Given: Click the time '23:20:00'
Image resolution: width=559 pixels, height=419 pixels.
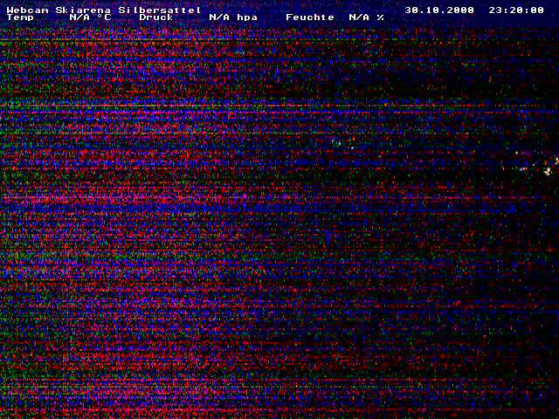Looking at the screenshot, I should [x=516, y=10].
